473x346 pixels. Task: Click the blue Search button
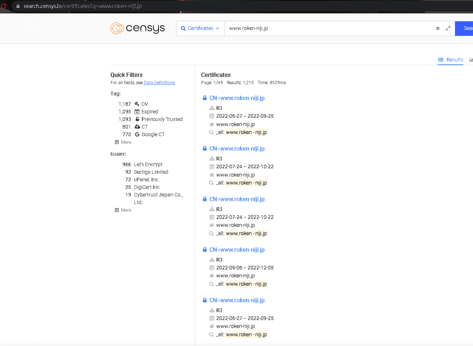(464, 28)
